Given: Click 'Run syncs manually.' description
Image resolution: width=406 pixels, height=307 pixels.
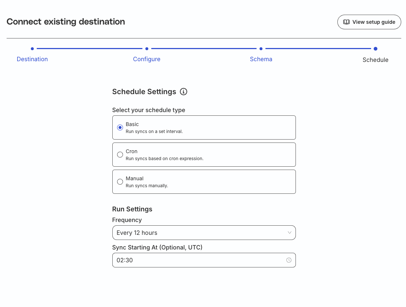Looking at the screenshot, I should coord(147,186).
